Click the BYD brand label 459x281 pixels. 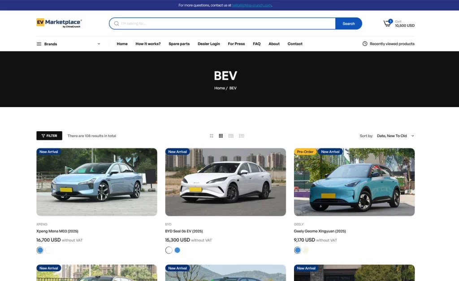(x=169, y=225)
